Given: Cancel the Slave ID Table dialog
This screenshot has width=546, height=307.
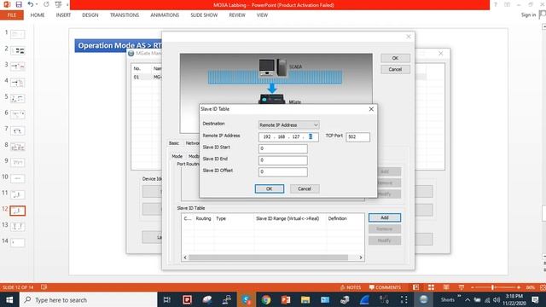Looking at the screenshot, I should click(x=305, y=188).
